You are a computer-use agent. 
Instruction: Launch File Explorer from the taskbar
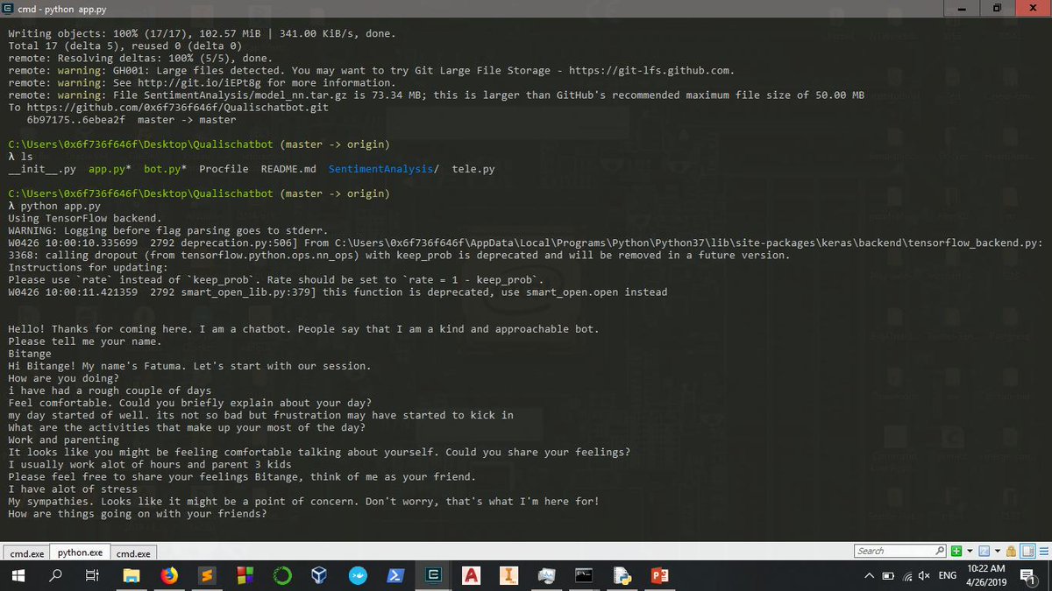[131, 575]
